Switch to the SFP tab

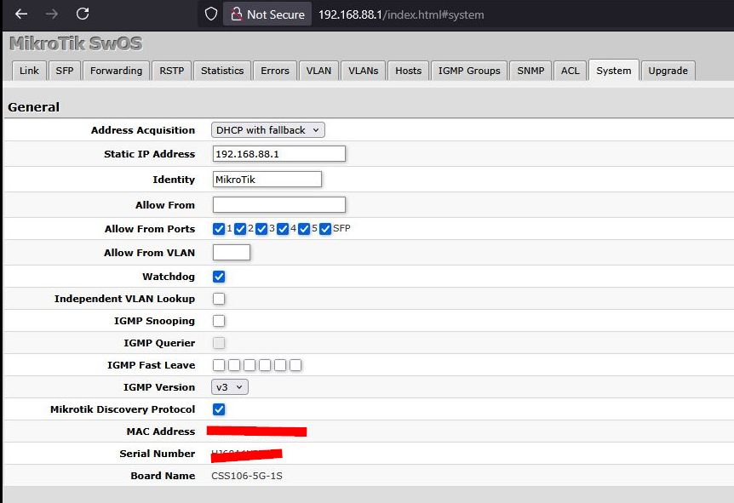[65, 71]
